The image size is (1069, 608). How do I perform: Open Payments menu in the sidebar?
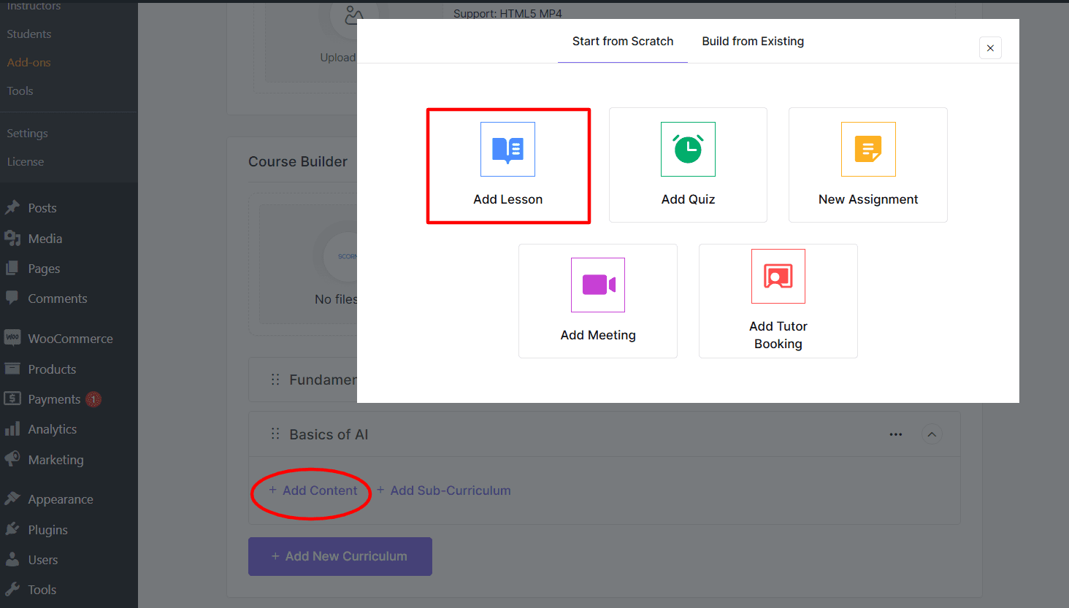click(x=54, y=399)
